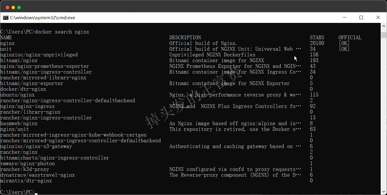Click description Unprivileged NGINX Dockerfiles
387x195 pixels.
212,55
